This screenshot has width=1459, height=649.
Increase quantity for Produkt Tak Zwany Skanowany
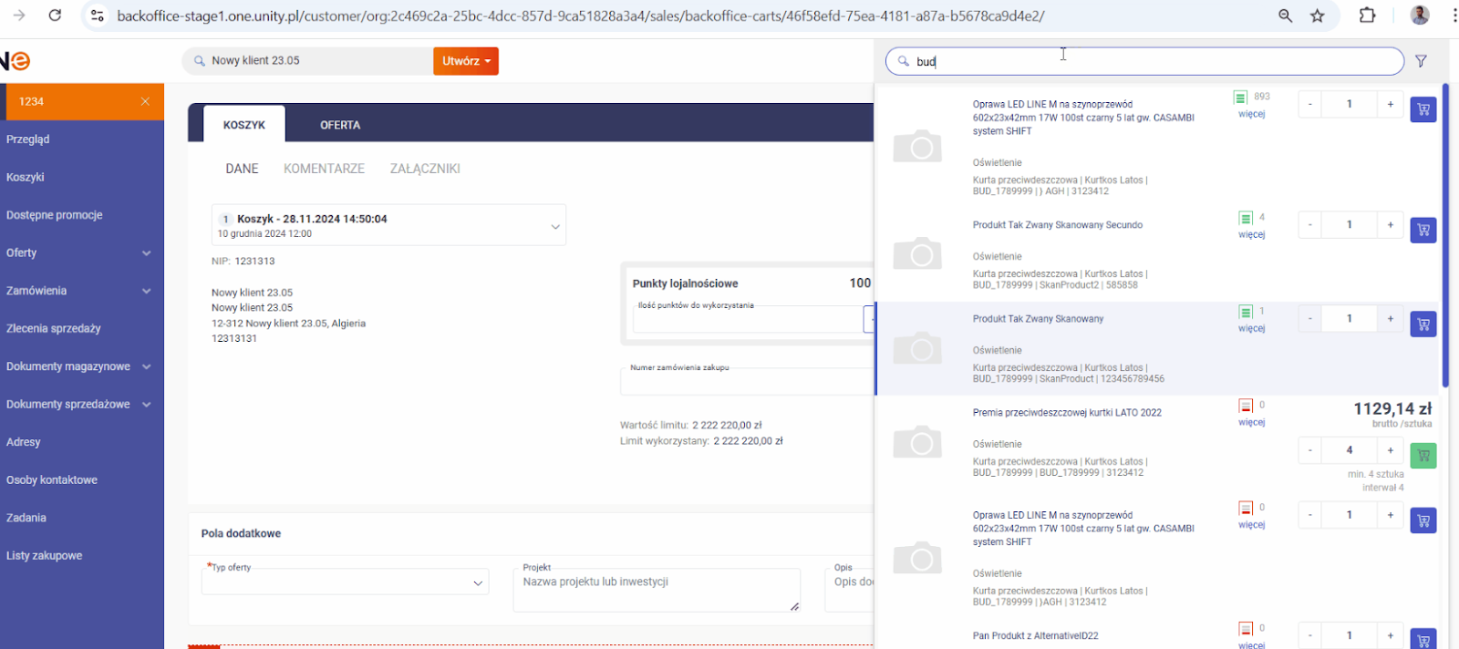pyautogui.click(x=1390, y=319)
